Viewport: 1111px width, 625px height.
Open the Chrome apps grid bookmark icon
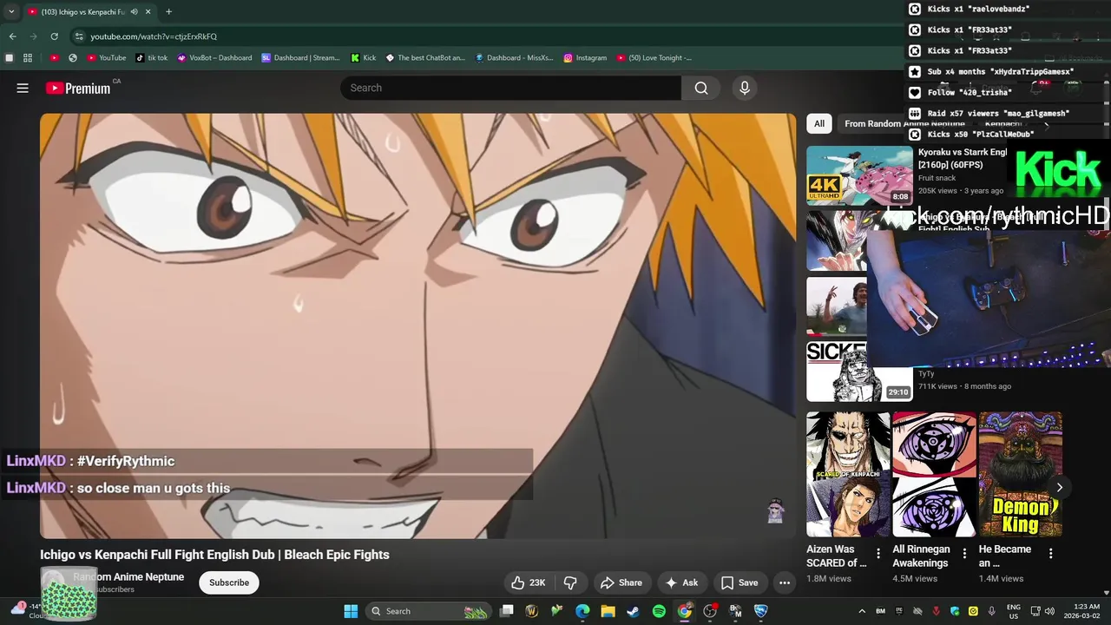(28, 58)
